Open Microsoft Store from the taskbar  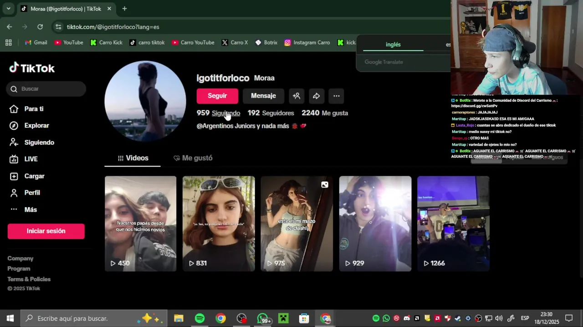(x=304, y=318)
